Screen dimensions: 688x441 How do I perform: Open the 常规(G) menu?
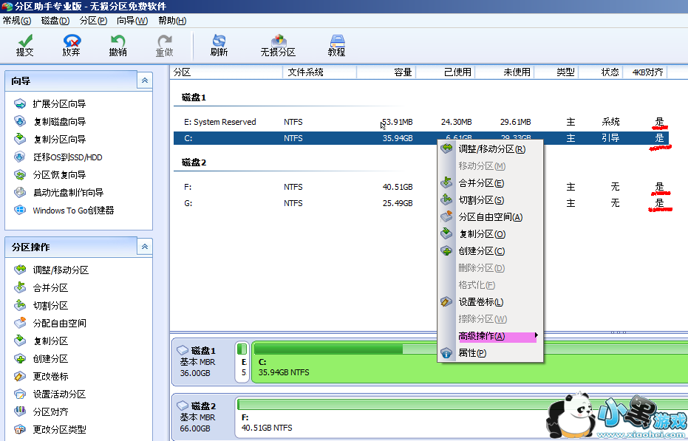click(17, 21)
